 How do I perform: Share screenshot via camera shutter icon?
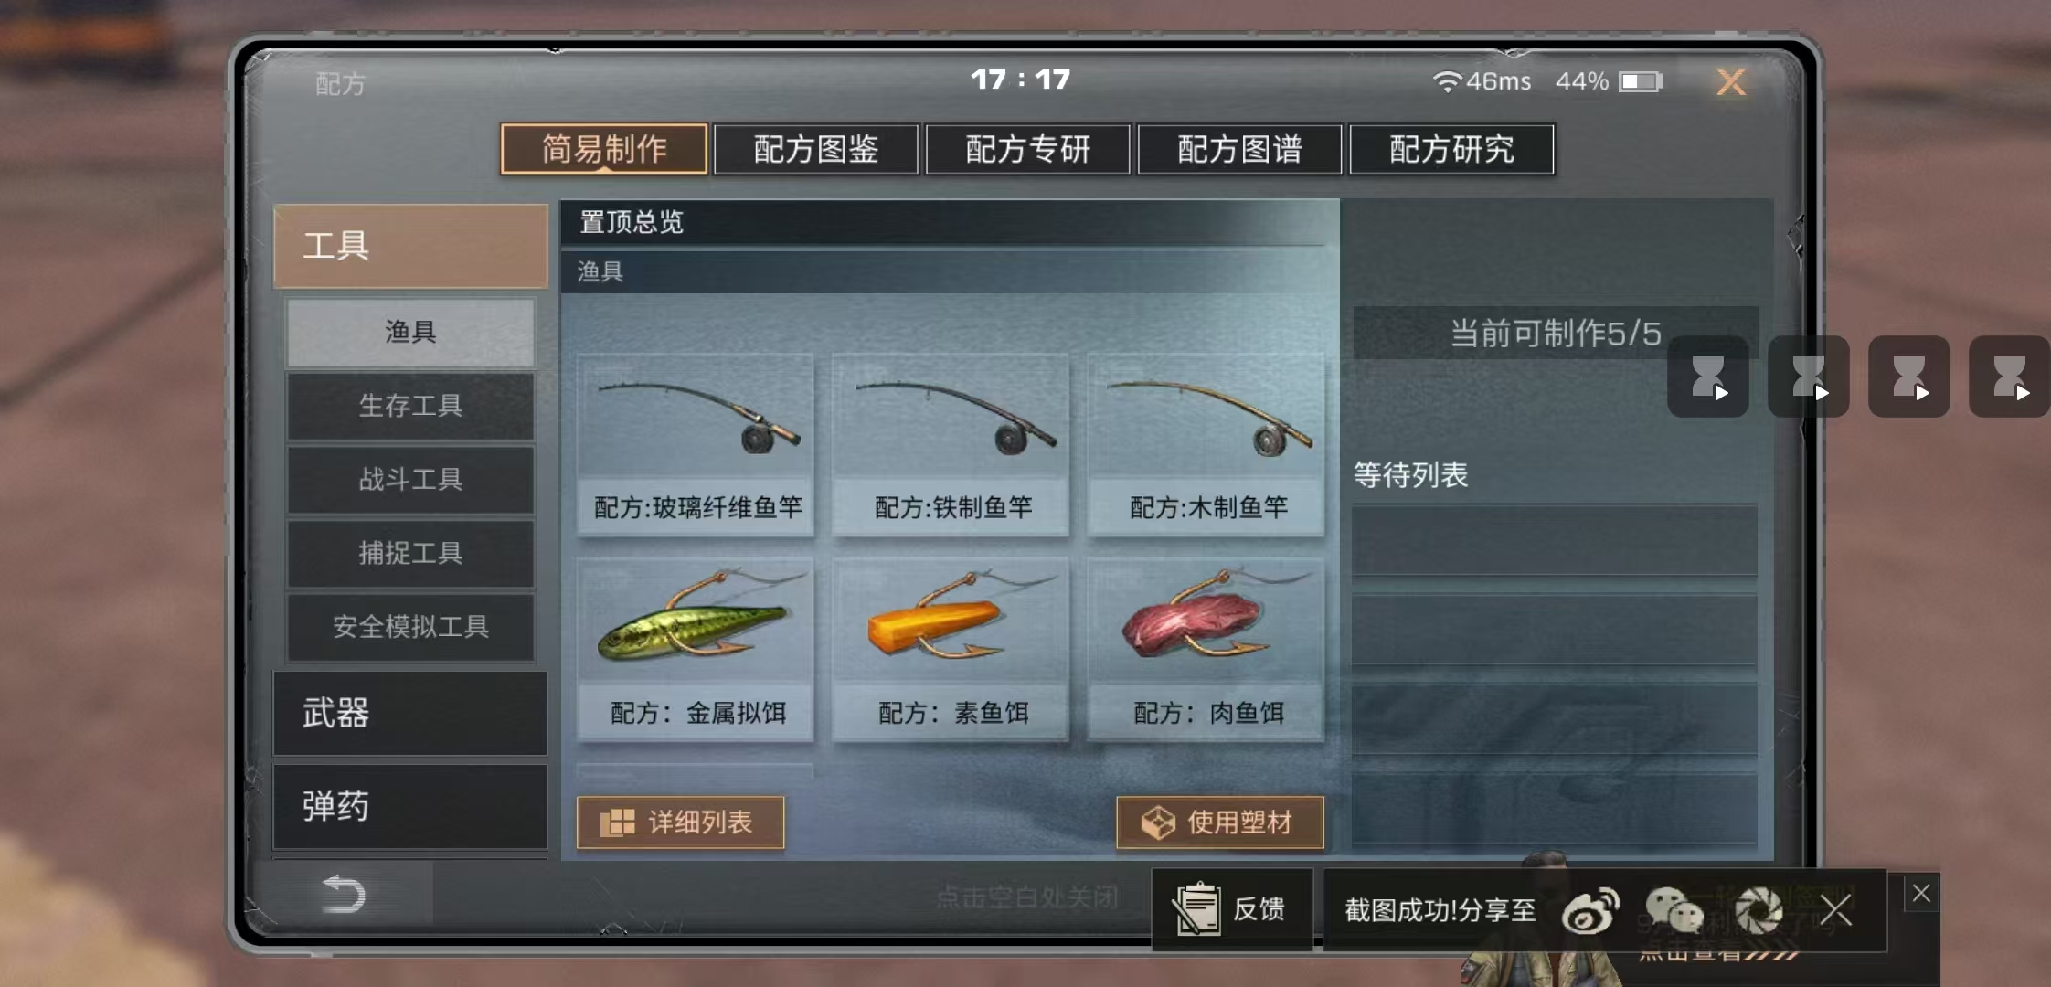pyautogui.click(x=1758, y=910)
